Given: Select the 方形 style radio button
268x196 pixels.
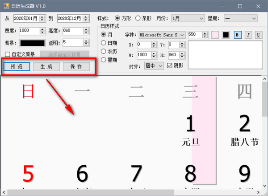Looking at the screenshot, I should click(118, 18).
